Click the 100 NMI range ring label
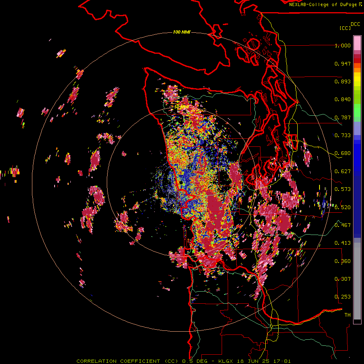 182,32
